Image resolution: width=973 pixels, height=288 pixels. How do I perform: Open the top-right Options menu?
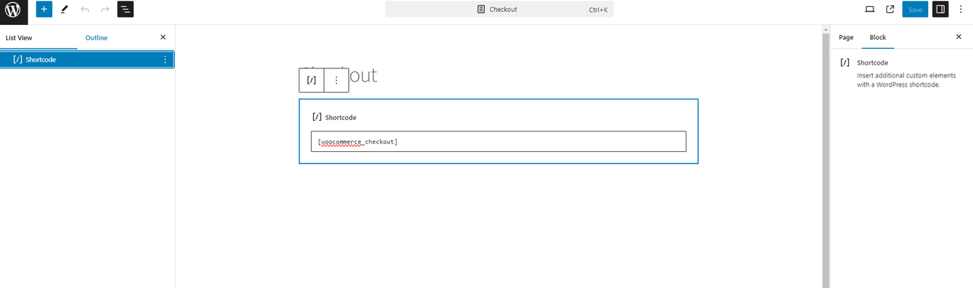961,10
